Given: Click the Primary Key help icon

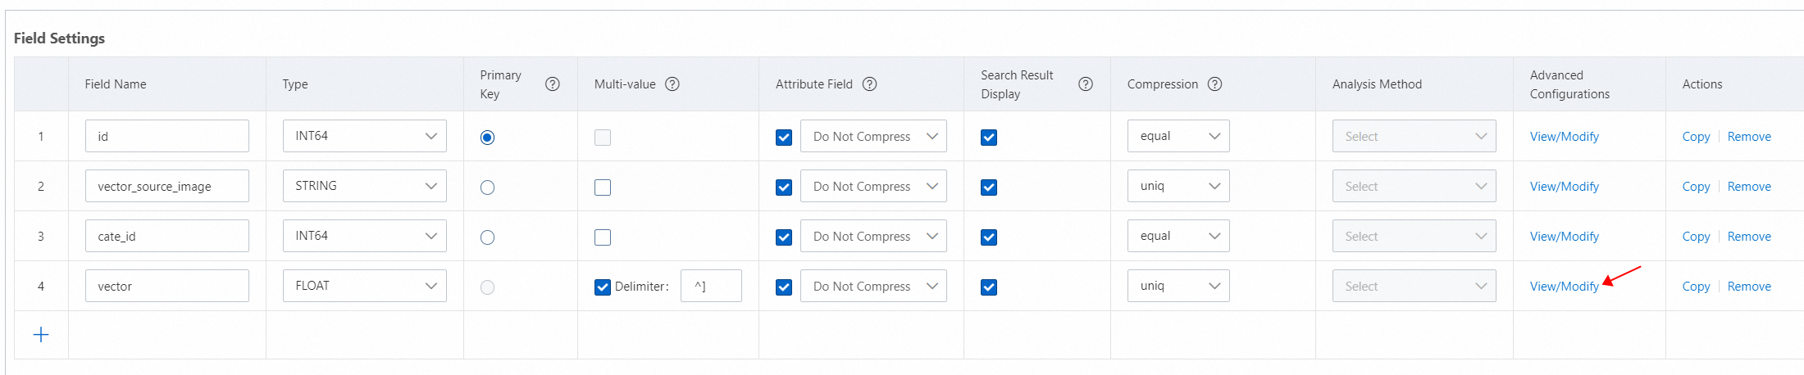Looking at the screenshot, I should (x=553, y=84).
